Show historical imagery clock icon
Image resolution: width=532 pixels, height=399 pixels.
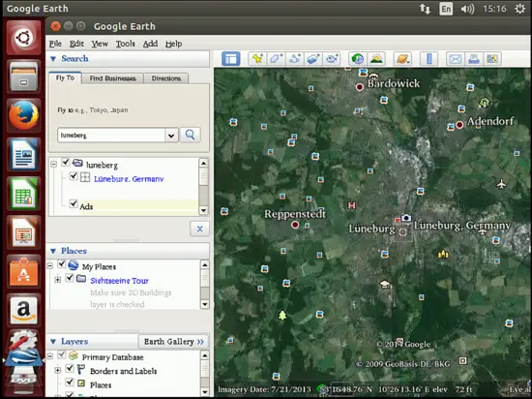(357, 59)
